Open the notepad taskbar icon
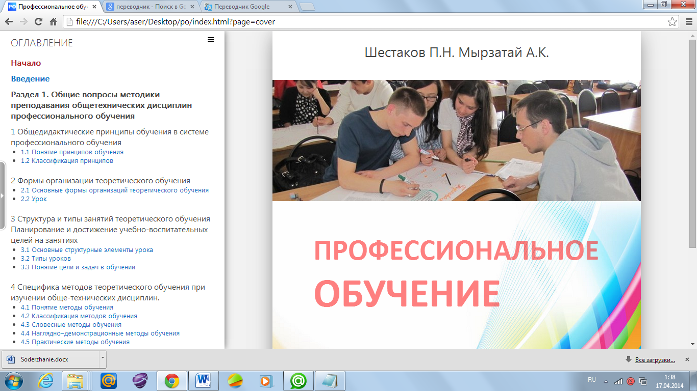 tap(330, 380)
